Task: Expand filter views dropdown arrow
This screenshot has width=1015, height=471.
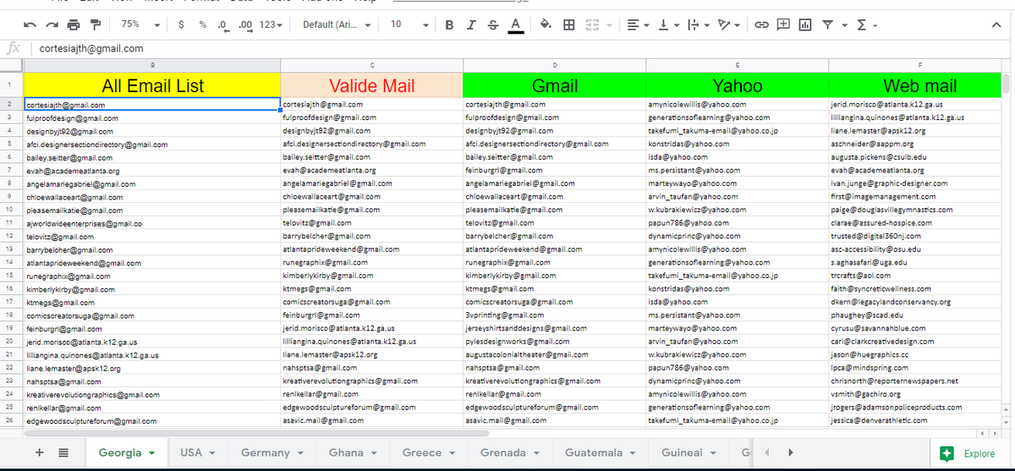Action: click(x=845, y=25)
